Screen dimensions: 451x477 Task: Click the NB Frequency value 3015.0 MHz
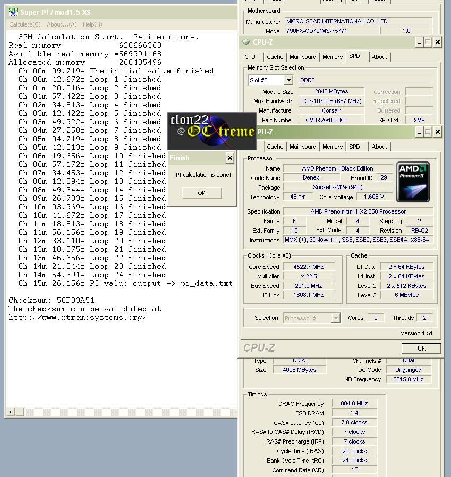[x=409, y=379]
